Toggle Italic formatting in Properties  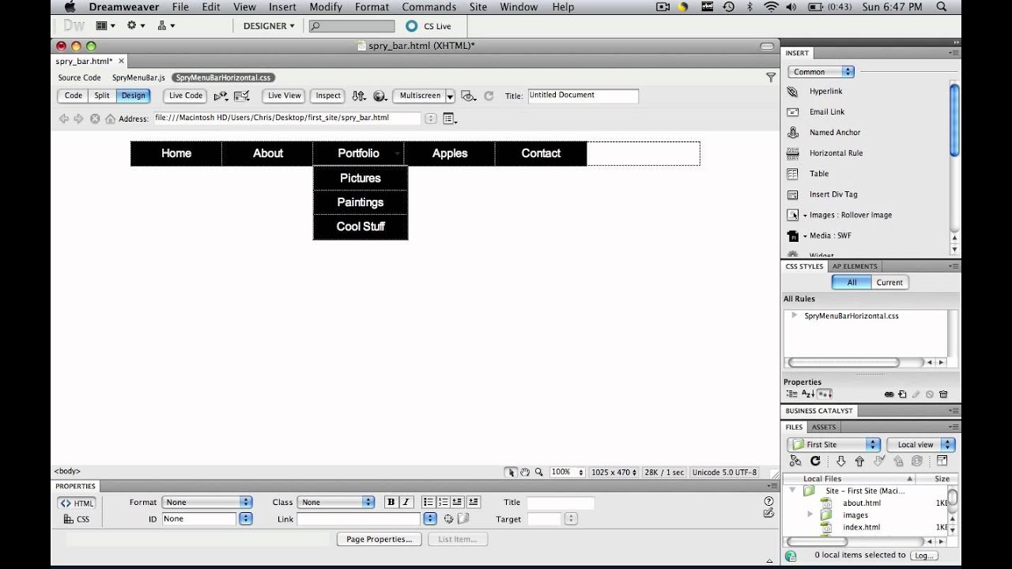click(x=406, y=502)
